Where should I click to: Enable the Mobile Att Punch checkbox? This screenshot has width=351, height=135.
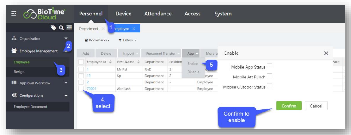coord(270,76)
